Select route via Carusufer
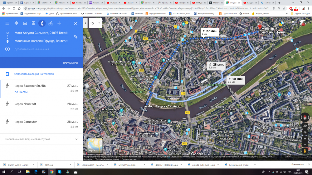This screenshot has width=312, height=175. click(41, 124)
